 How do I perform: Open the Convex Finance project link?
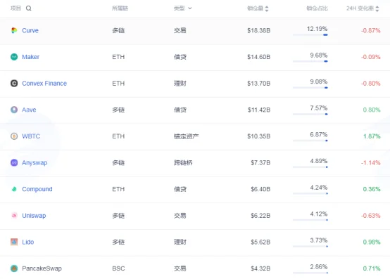pos(44,84)
